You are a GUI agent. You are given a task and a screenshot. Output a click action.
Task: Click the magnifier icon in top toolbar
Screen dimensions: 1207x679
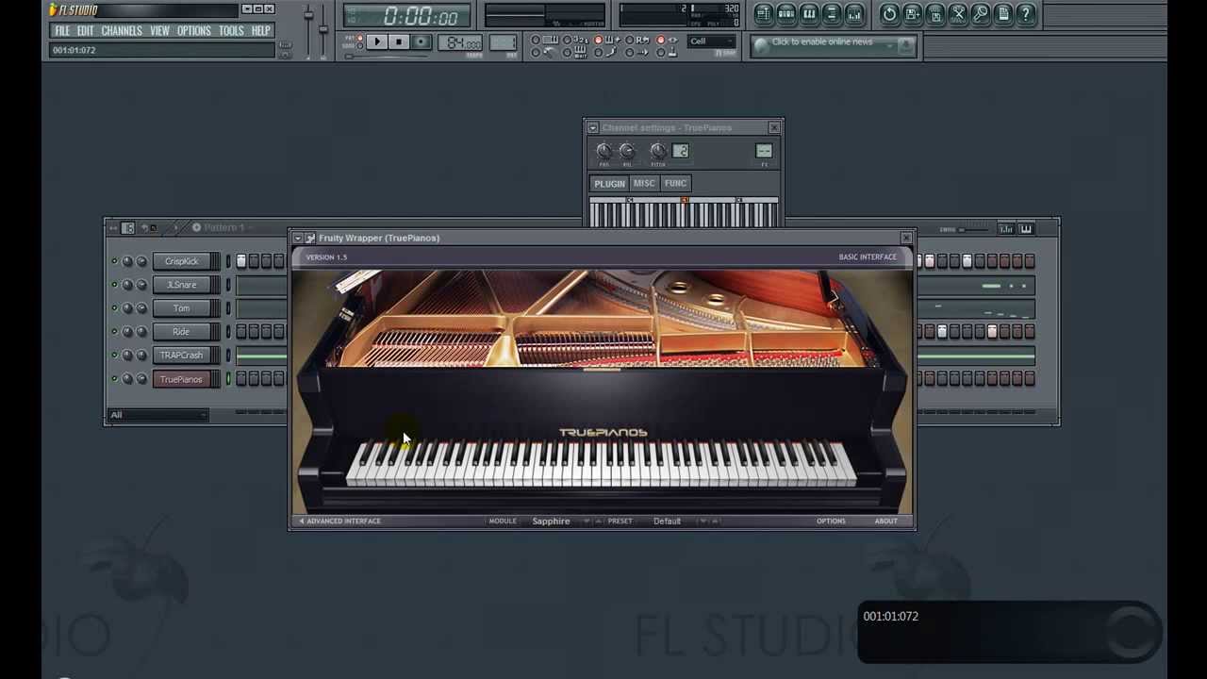[981, 14]
